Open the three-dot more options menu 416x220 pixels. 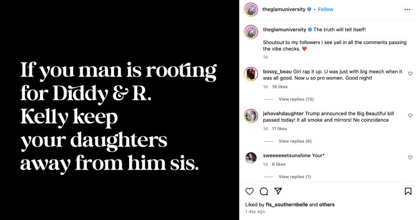coord(408,9)
